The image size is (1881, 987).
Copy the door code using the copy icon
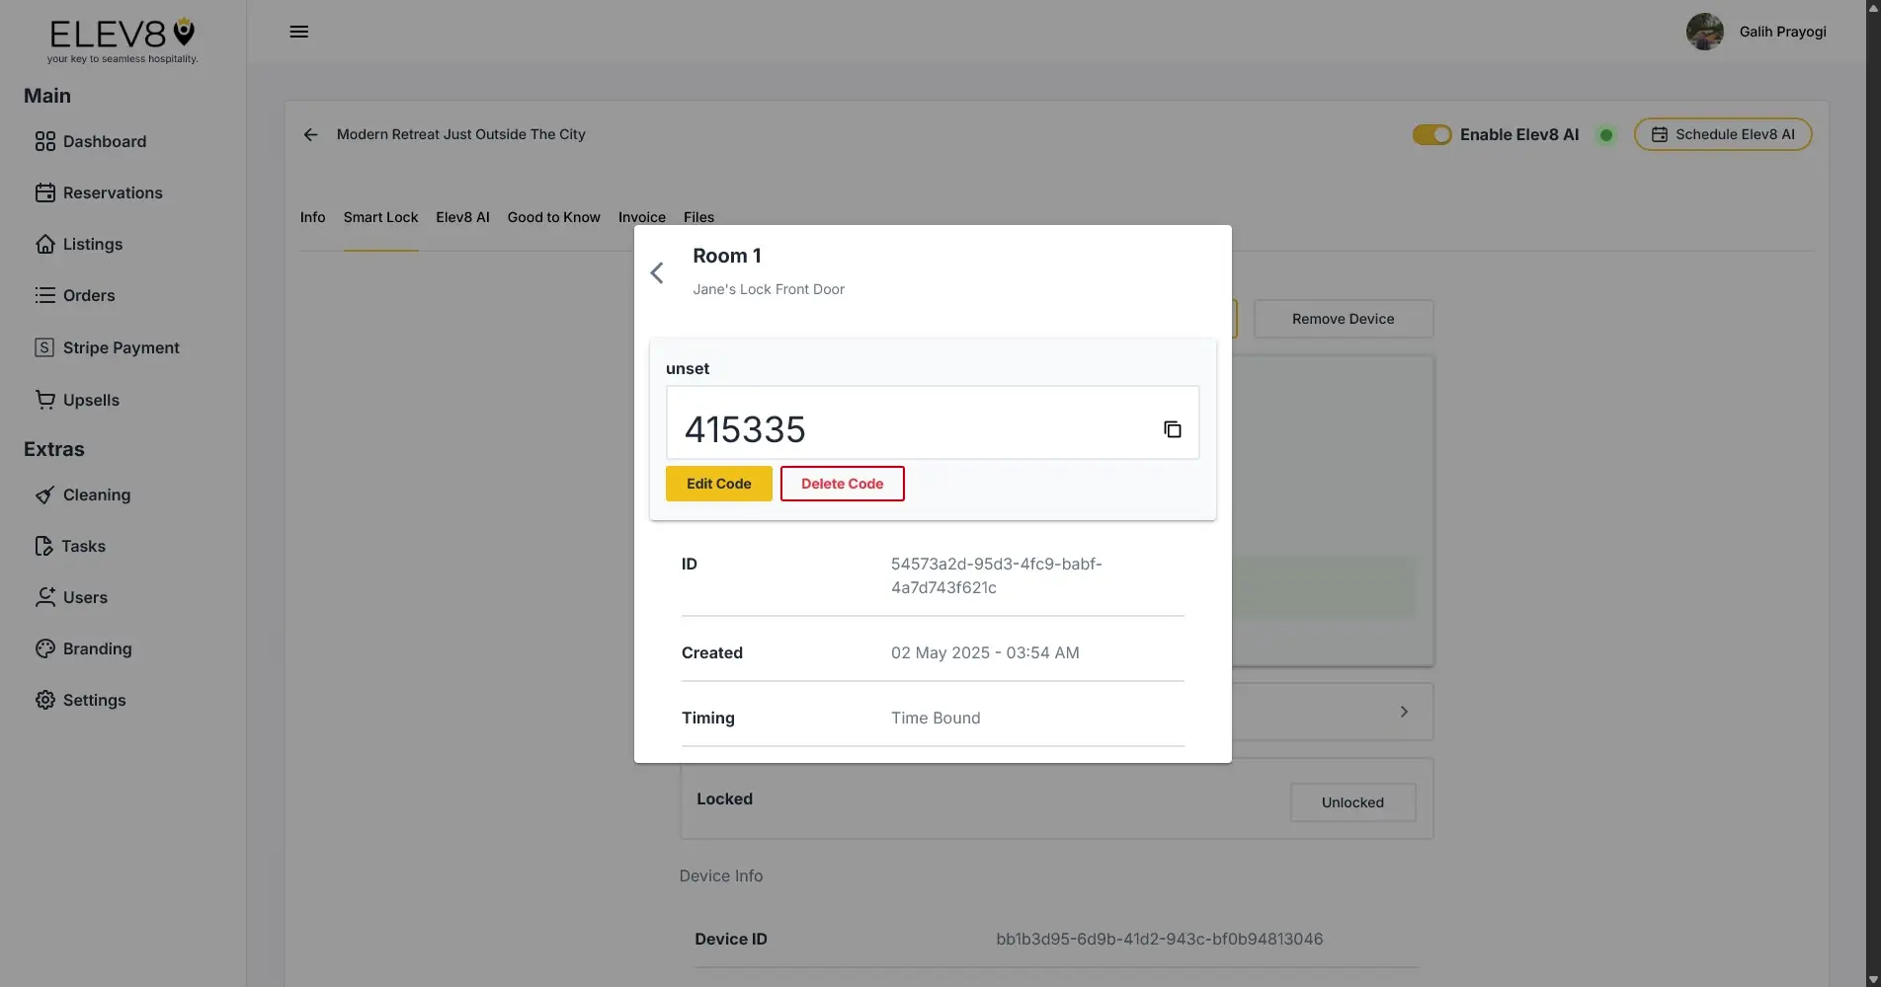[x=1172, y=428]
